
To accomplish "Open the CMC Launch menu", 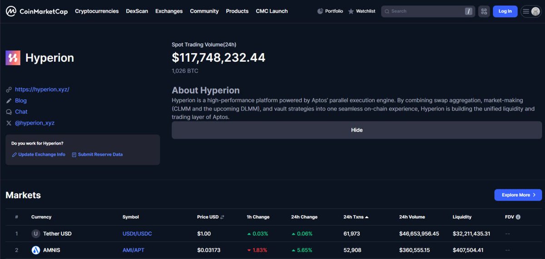I will pos(272,11).
